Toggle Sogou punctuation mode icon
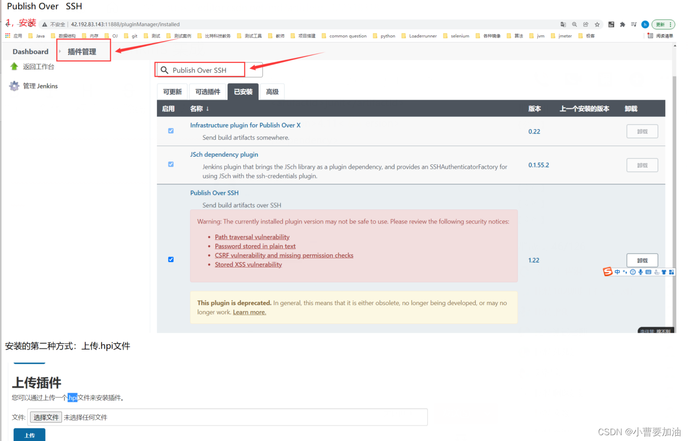 [625, 272]
